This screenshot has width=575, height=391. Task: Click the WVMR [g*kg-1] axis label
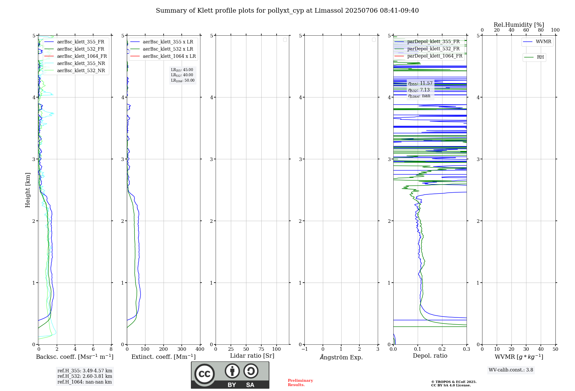point(519,357)
